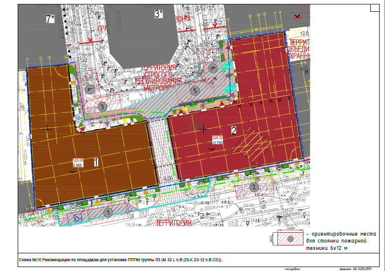Click the "12000" dimension above legend symbol
385x271 pixels.
pyautogui.click(x=291, y=228)
